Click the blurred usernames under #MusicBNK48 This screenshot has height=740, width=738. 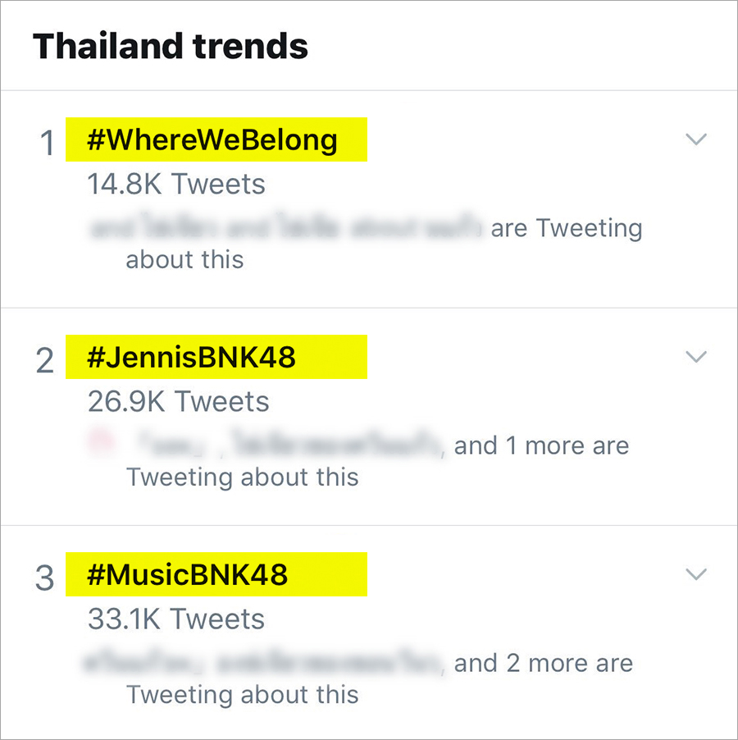point(262,663)
